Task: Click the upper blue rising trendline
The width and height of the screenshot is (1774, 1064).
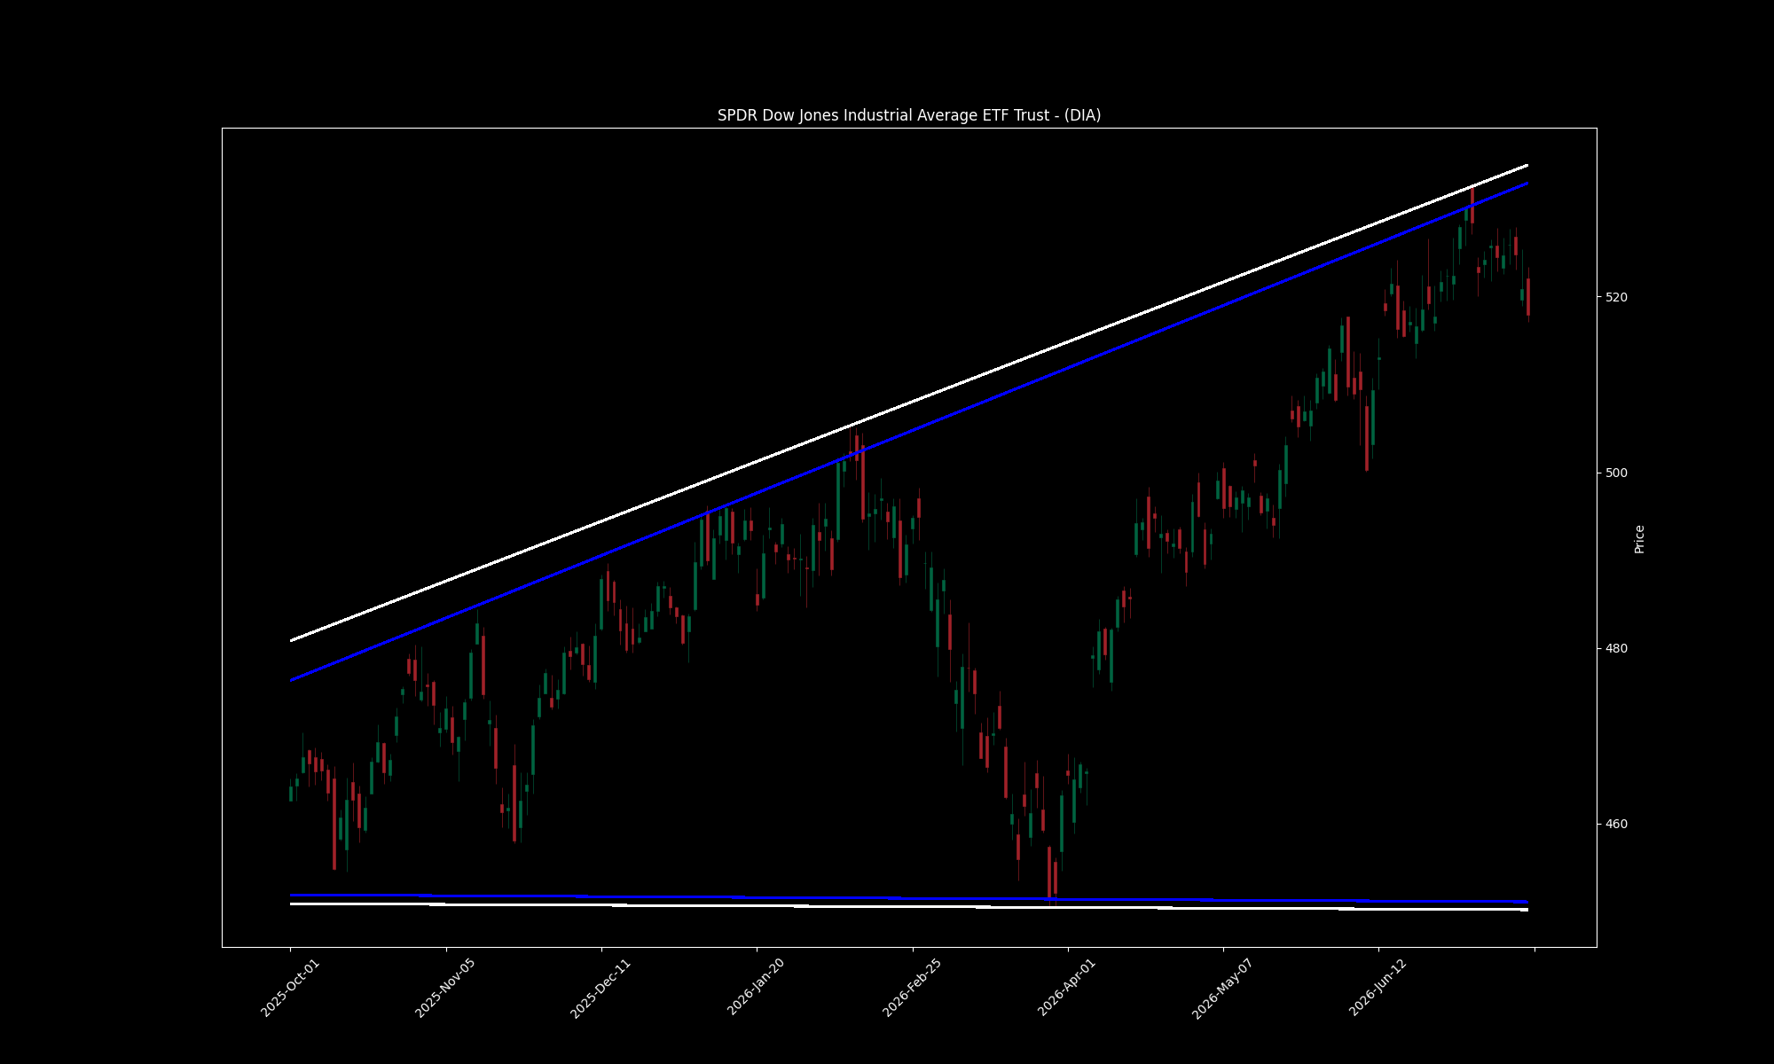Action: (909, 432)
